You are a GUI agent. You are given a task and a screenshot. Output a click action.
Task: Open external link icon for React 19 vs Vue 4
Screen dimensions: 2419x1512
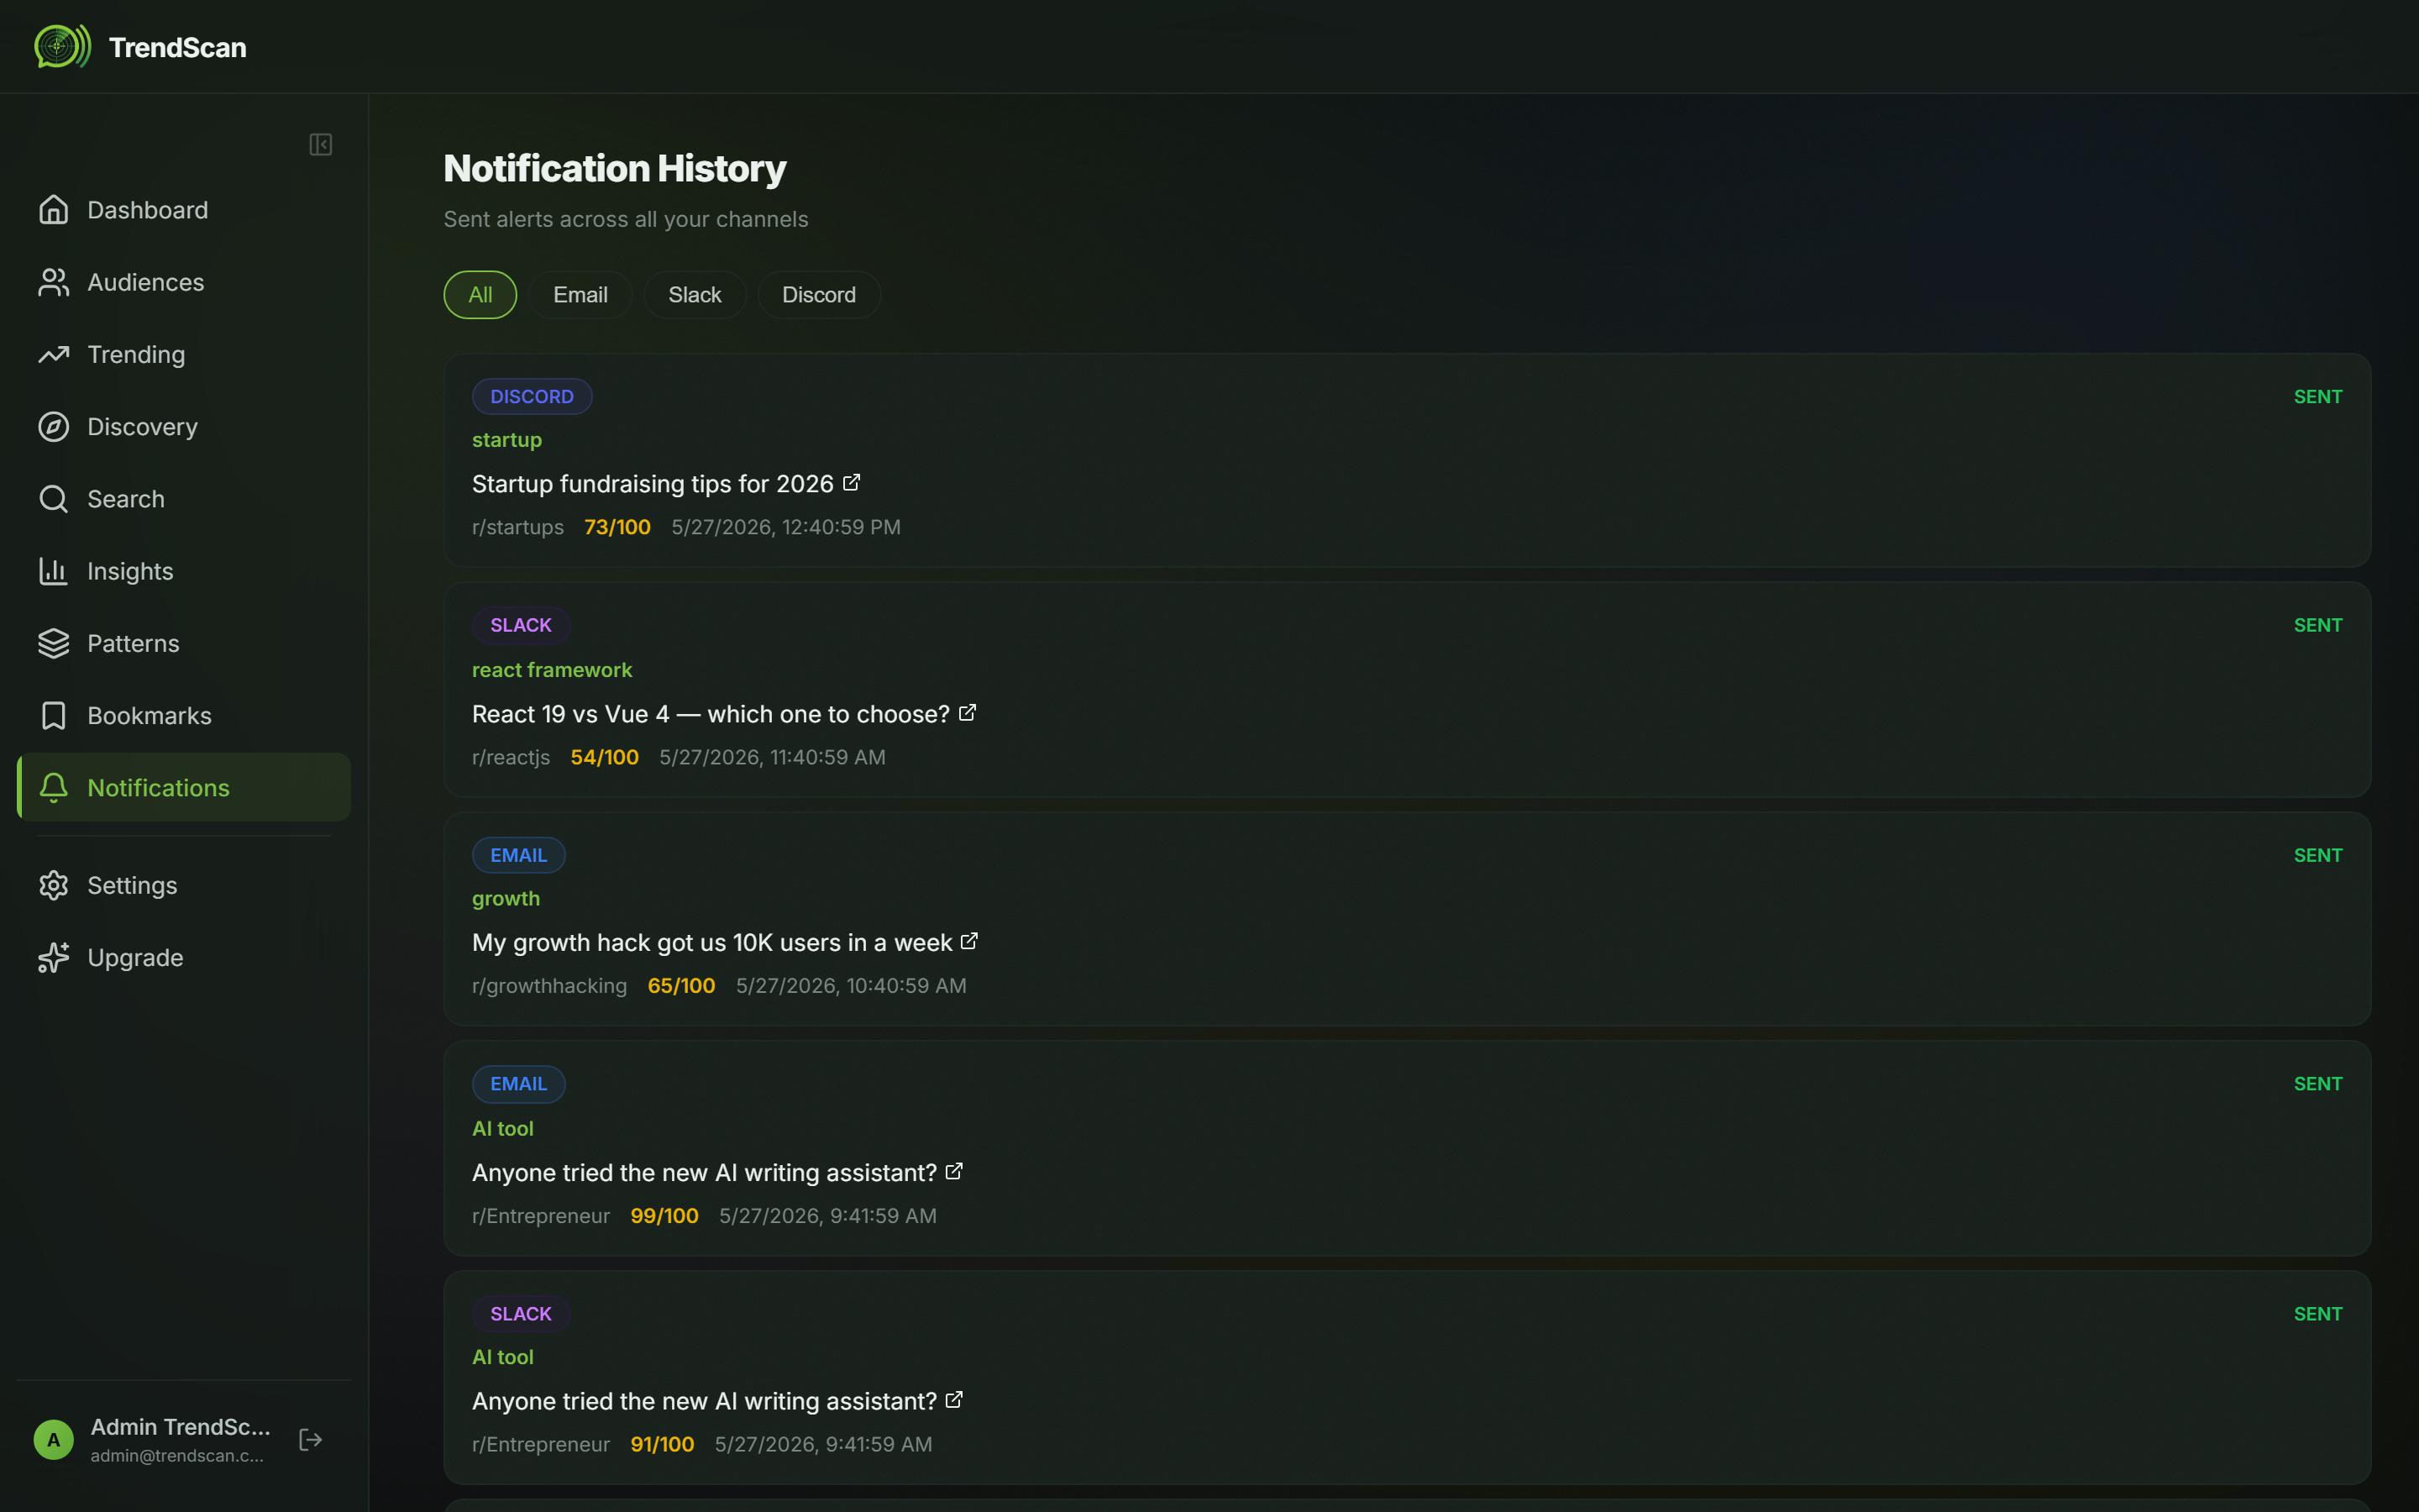(968, 713)
